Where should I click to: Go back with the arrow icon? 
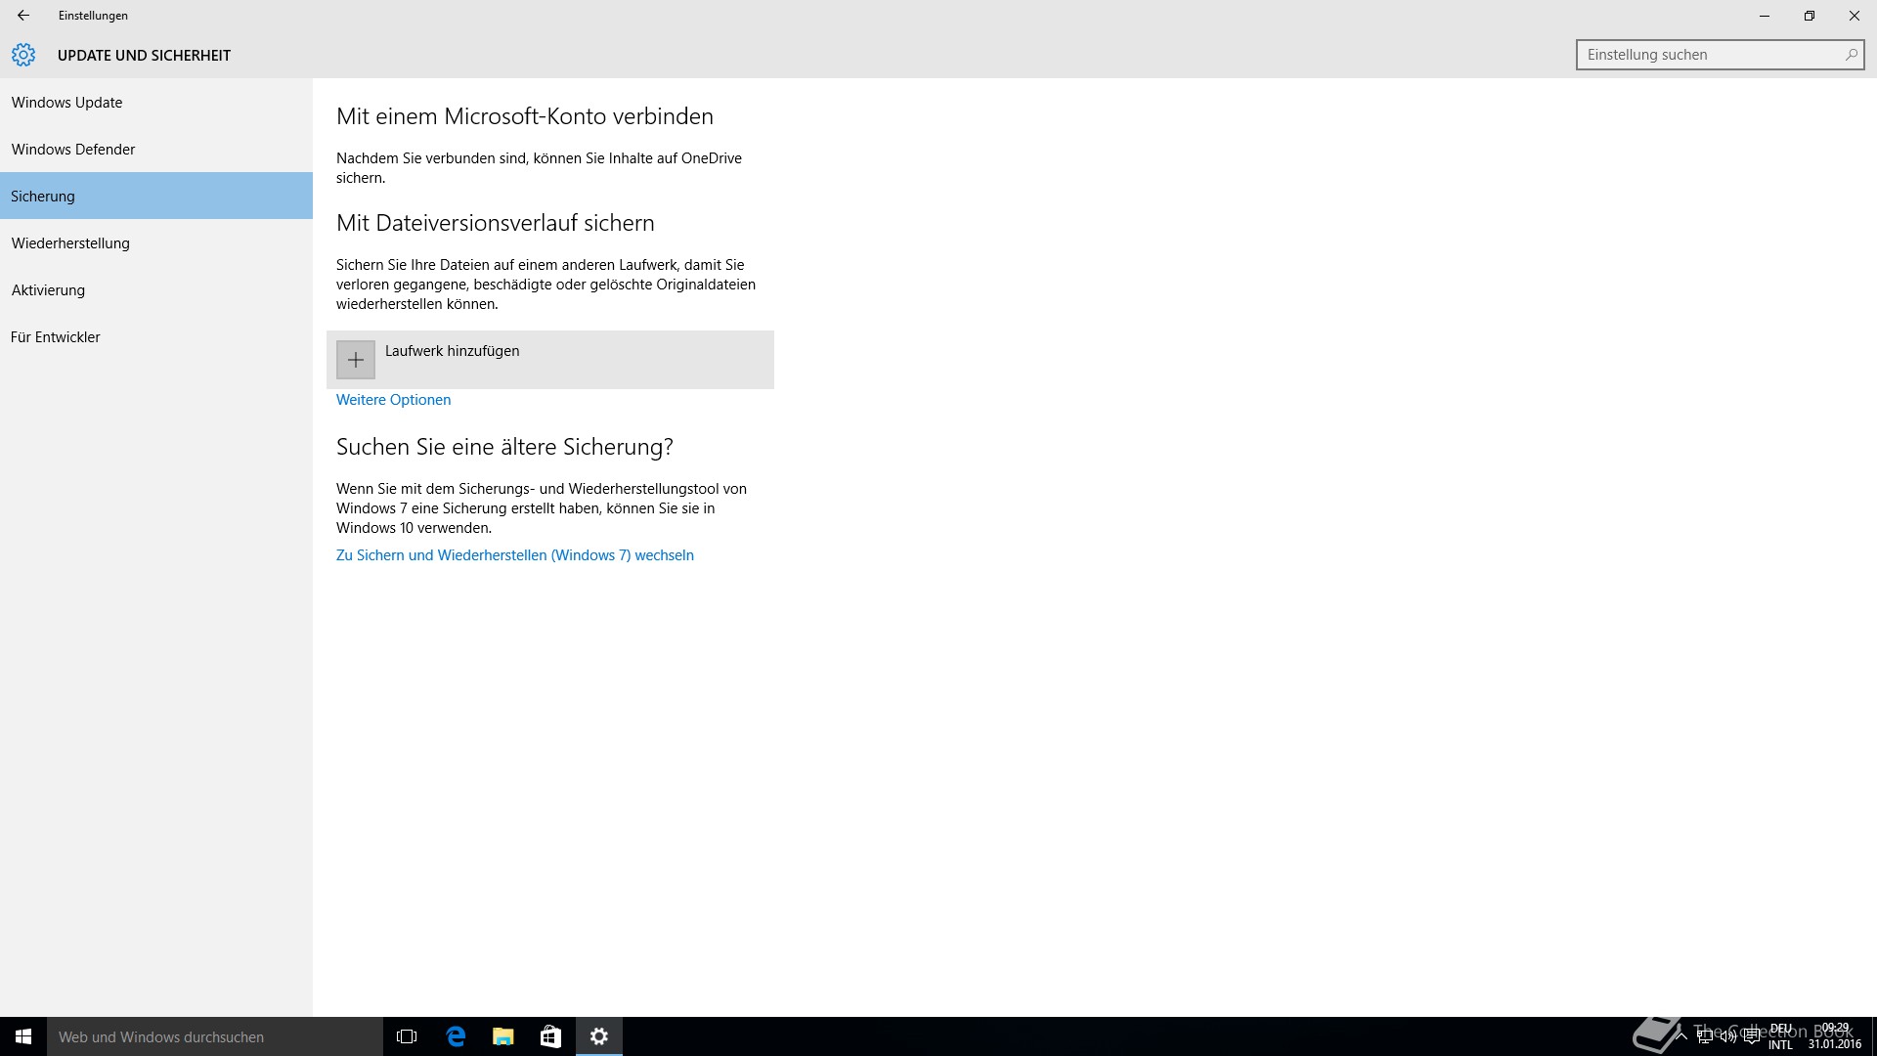(23, 16)
